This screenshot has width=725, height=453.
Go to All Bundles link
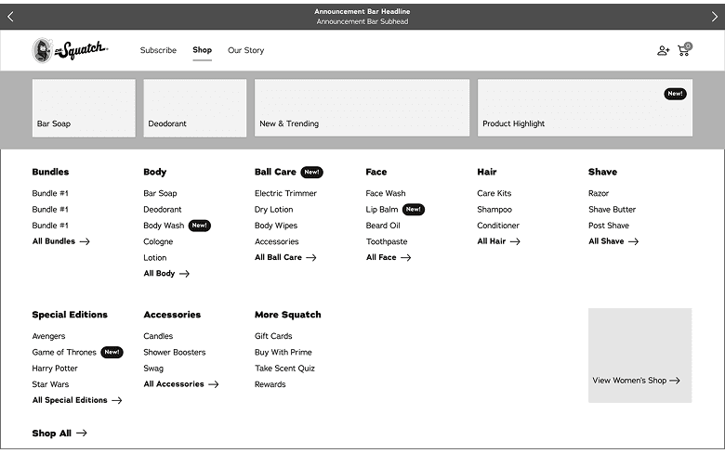(x=60, y=241)
